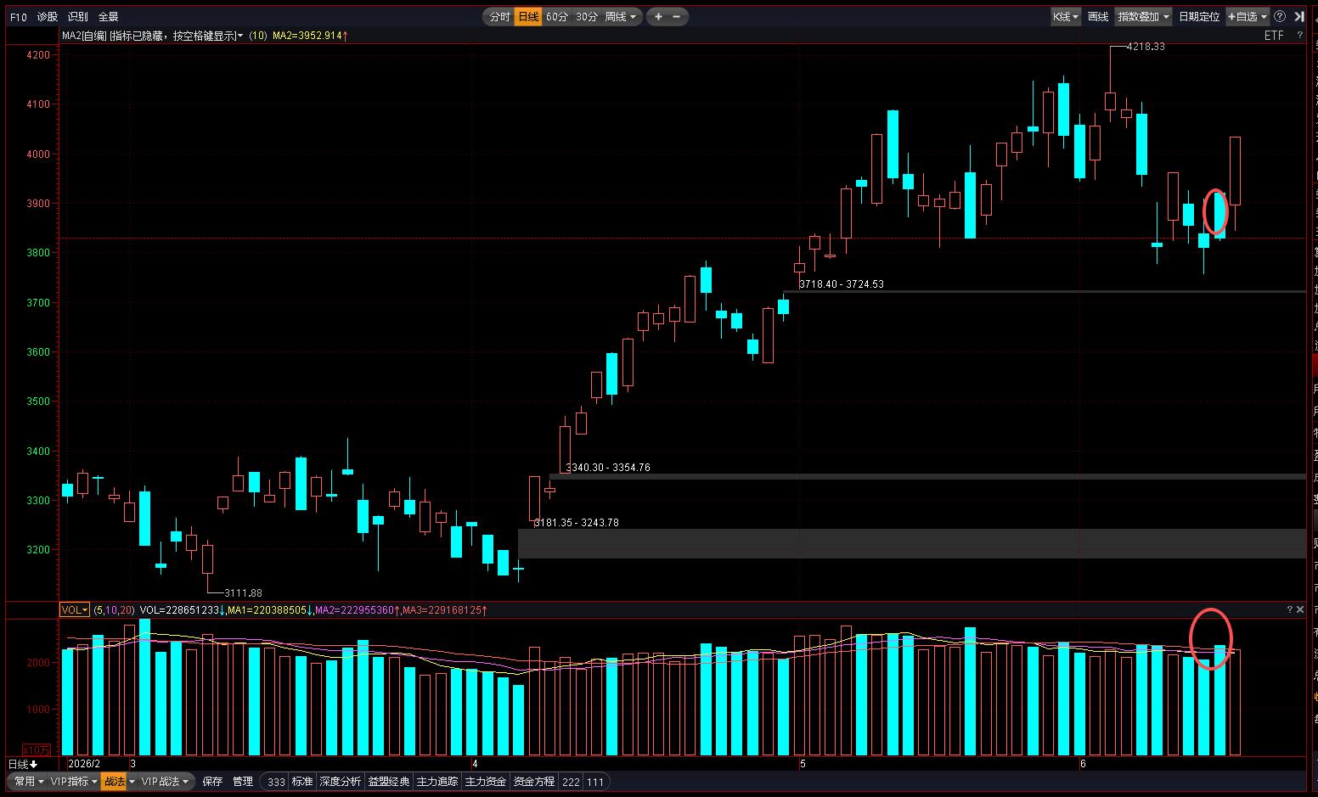Screen dimensions: 1318x797
Task: Select the 深度分析 template tab
Action: click(x=341, y=782)
